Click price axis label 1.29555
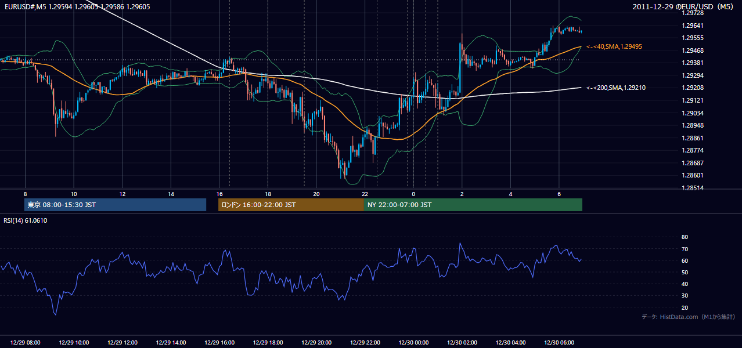Screen dimensions: 742x348 (693, 38)
